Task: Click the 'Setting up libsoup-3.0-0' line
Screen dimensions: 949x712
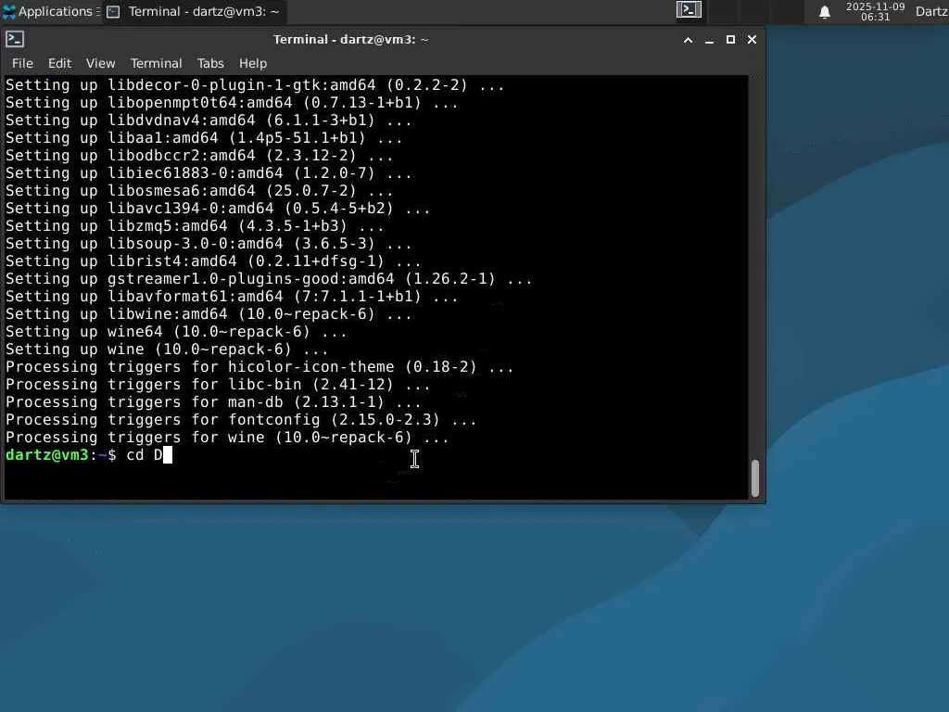Action: tap(209, 244)
